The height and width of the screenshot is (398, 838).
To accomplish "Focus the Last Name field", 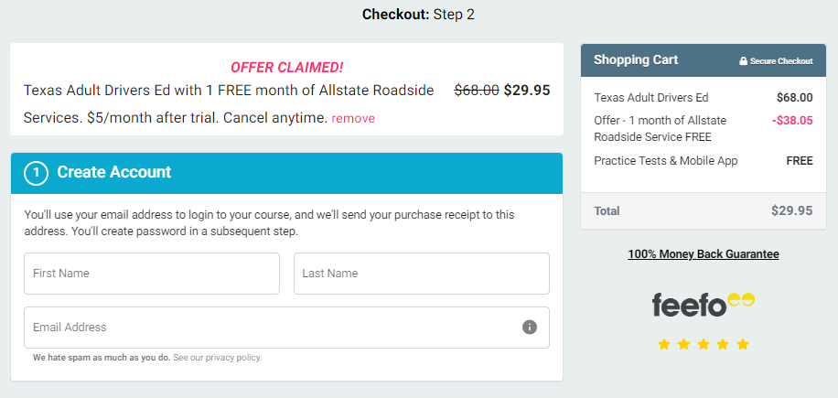I will (x=422, y=274).
